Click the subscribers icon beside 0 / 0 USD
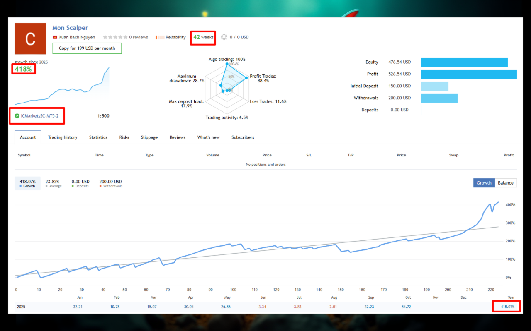Image resolution: width=531 pixels, height=331 pixels. click(224, 37)
